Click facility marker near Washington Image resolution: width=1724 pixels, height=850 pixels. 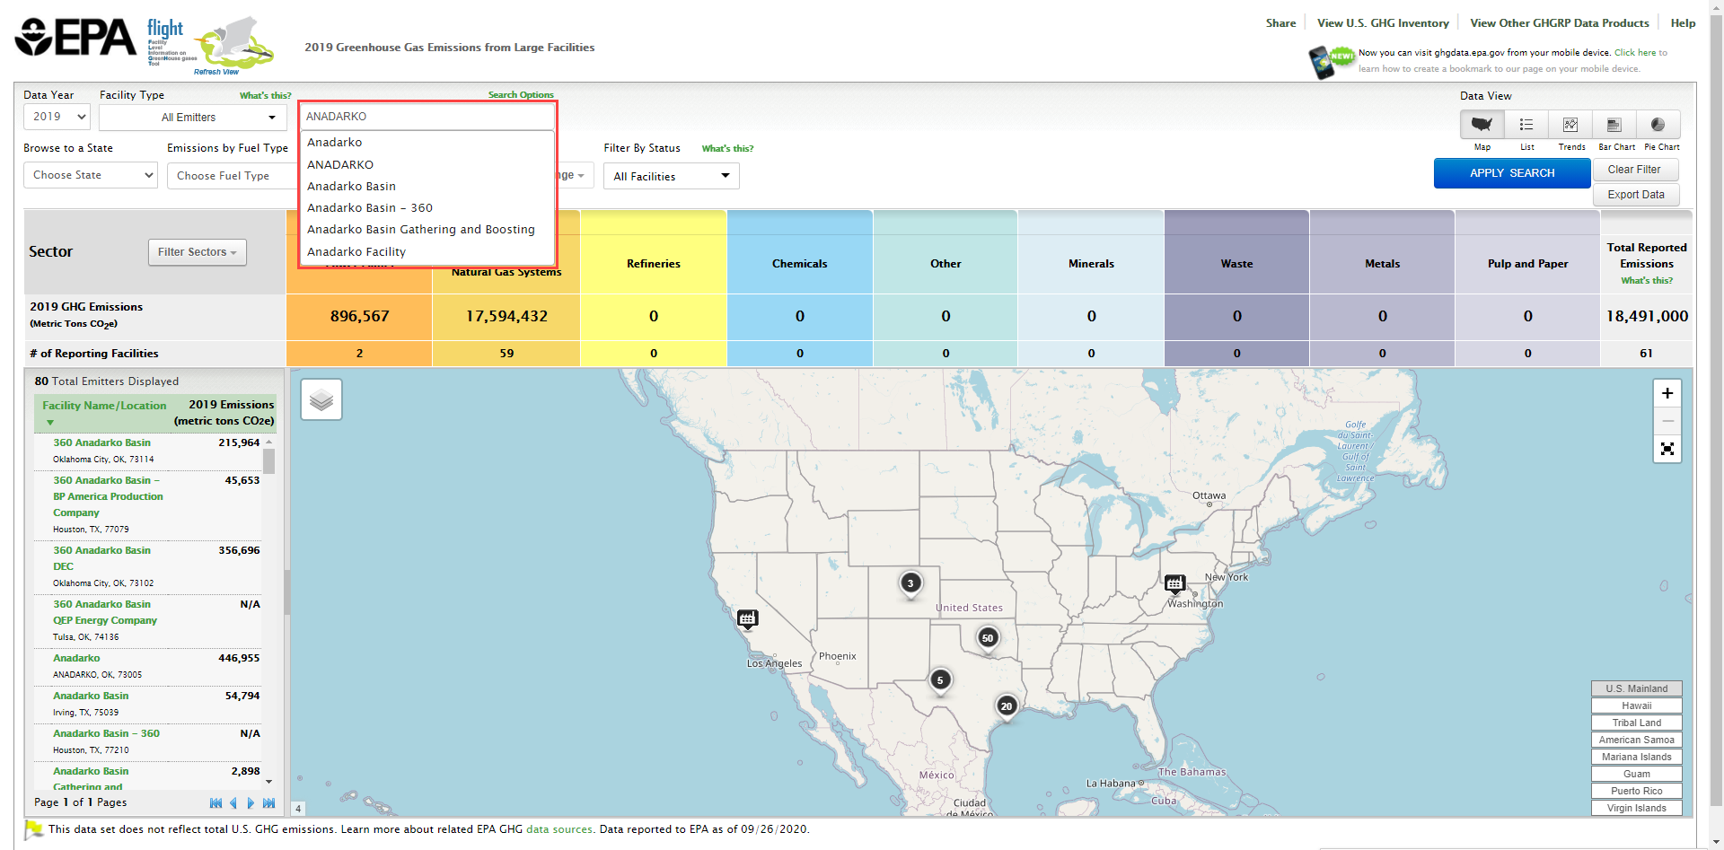[1174, 584]
